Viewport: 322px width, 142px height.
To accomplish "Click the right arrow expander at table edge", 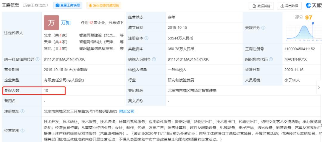I will click(x=319, y=87).
